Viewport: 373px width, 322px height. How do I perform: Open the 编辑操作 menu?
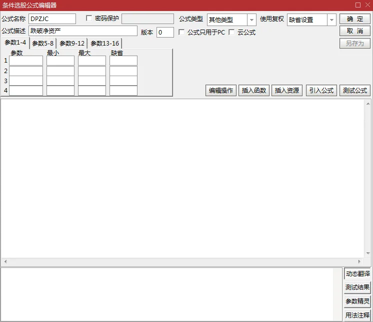coord(221,91)
